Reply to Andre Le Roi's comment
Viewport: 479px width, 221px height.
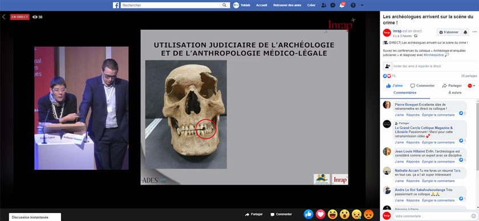[413, 200]
